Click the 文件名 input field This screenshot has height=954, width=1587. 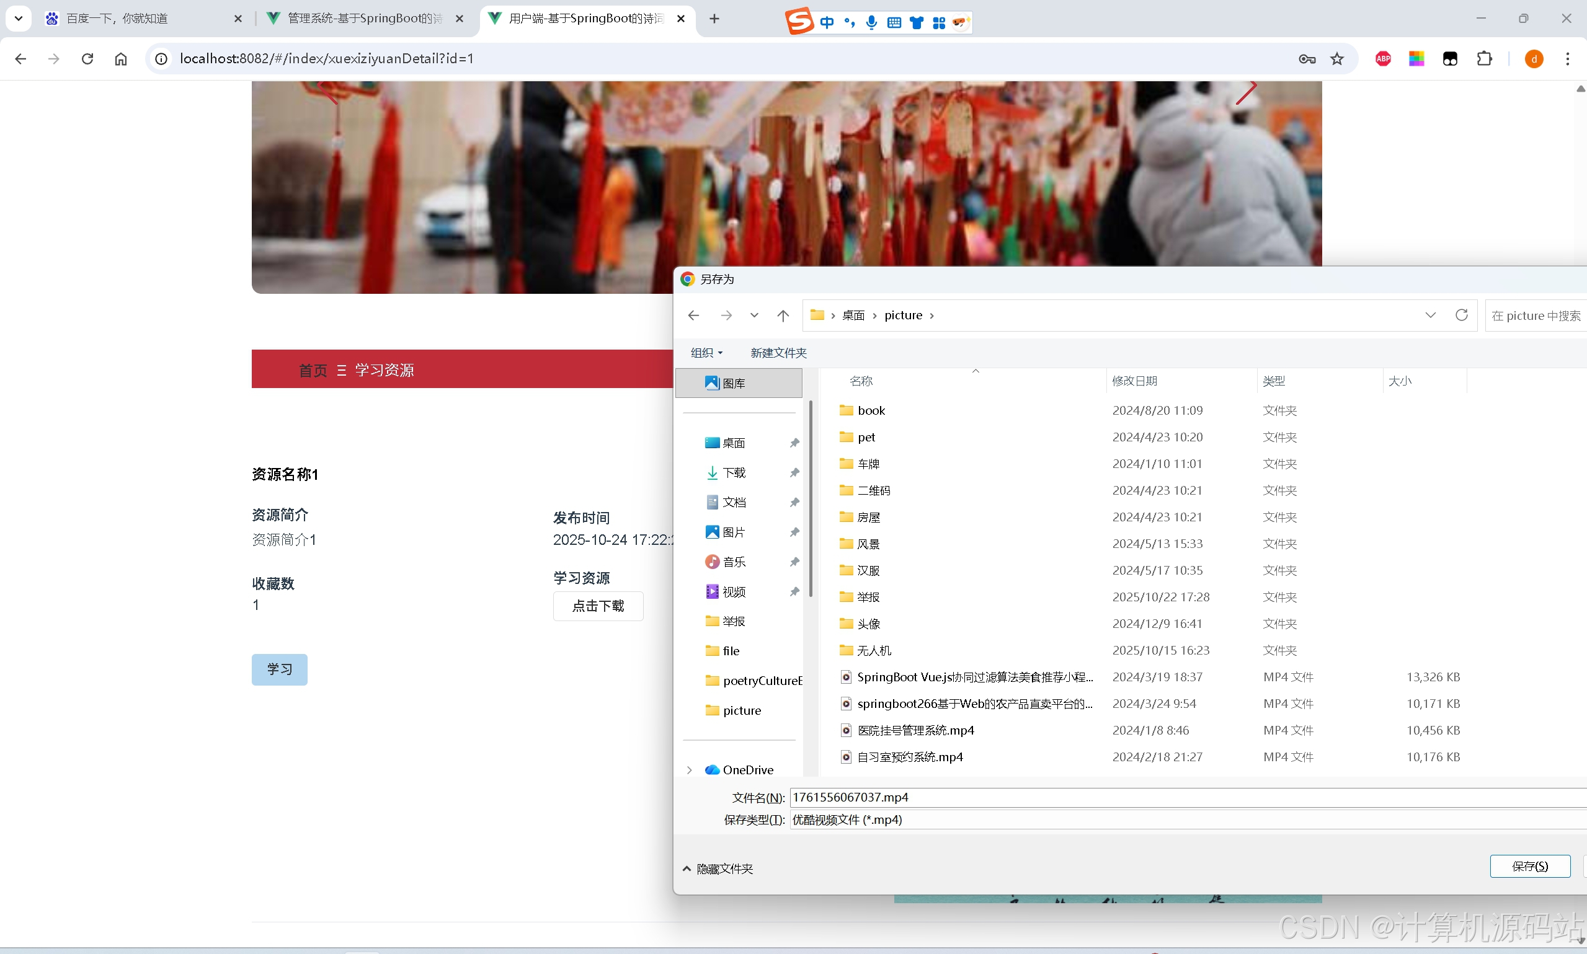[x=1188, y=798]
